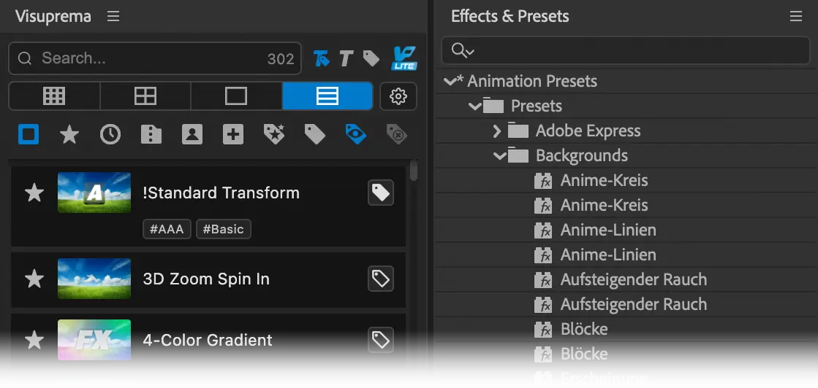Switch to four-tile grid view
The height and width of the screenshot is (388, 818).
coord(145,96)
